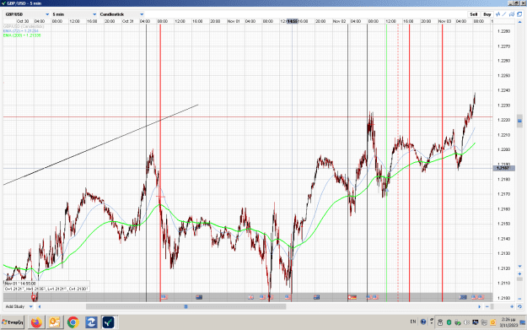Open the Candlestick chart type dropdown
The image size is (527, 330).
(121, 14)
